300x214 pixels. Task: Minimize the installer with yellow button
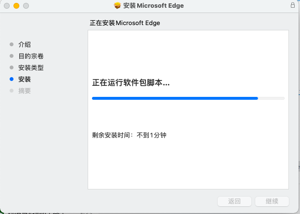[x=16, y=6]
